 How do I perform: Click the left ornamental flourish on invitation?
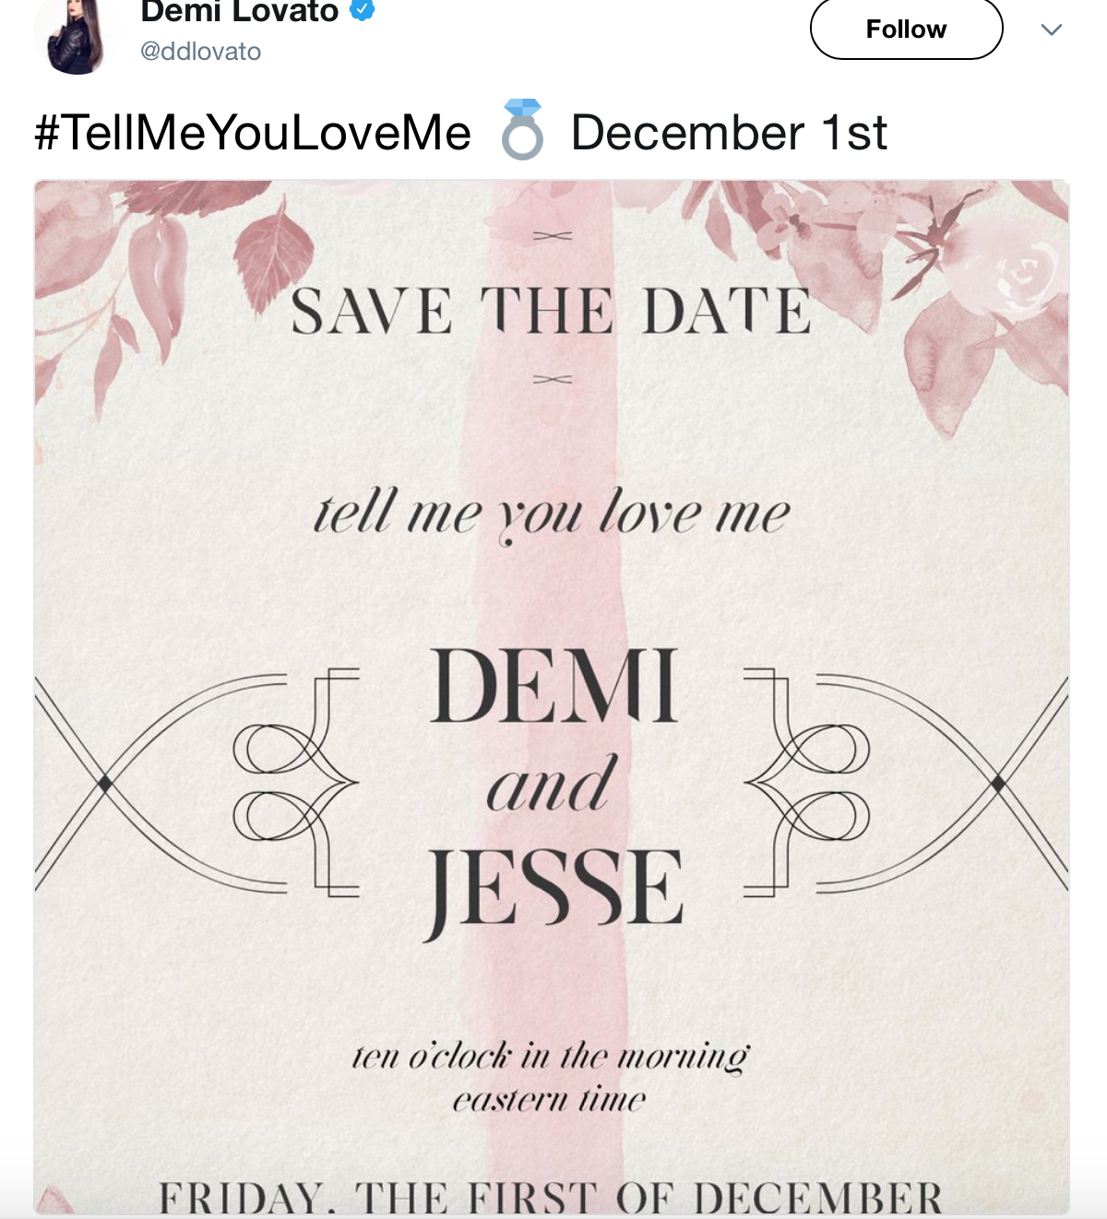[x=196, y=784]
